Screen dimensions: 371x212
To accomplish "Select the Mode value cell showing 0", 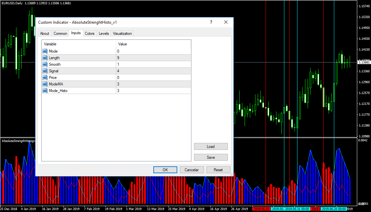I will [x=153, y=51].
